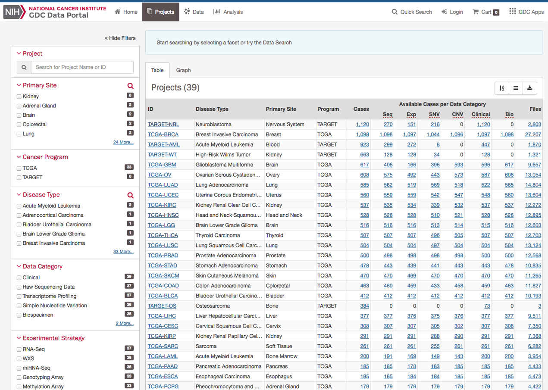Open the Cart from the header
548x390 pixels.
(x=485, y=12)
